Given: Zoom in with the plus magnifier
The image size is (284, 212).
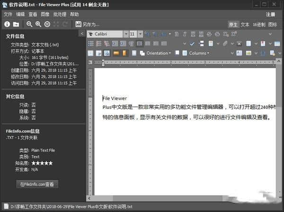Looking at the screenshot, I should [x=38, y=24].
